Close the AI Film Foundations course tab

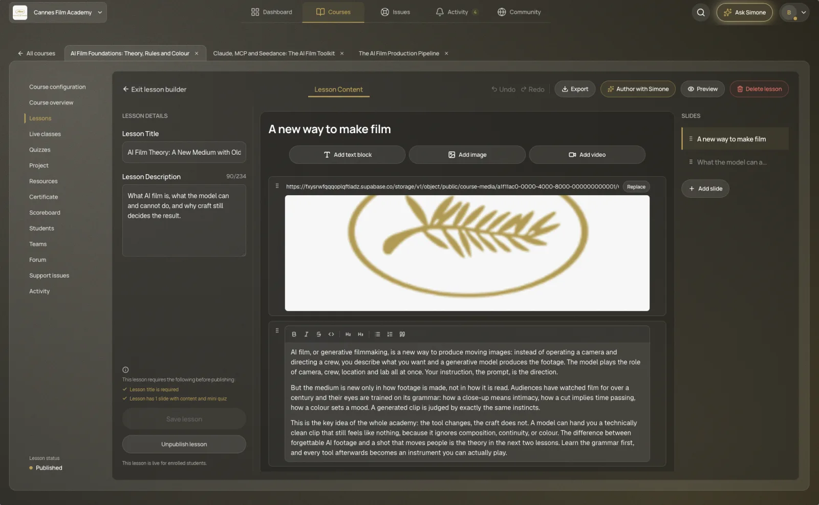pos(197,53)
